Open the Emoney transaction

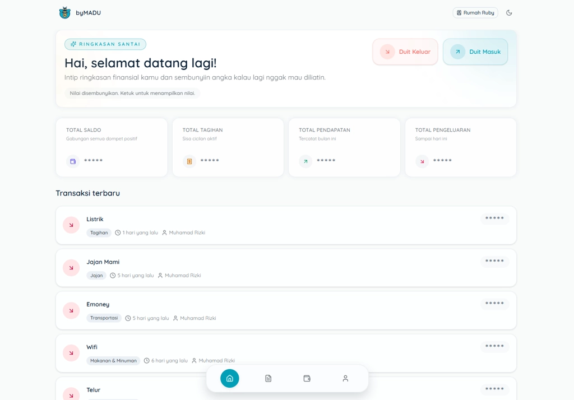point(286,311)
